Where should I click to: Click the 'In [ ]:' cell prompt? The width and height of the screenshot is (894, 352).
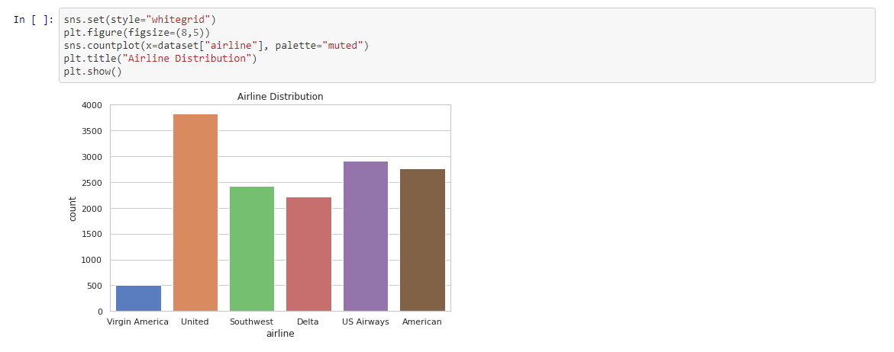click(x=34, y=20)
